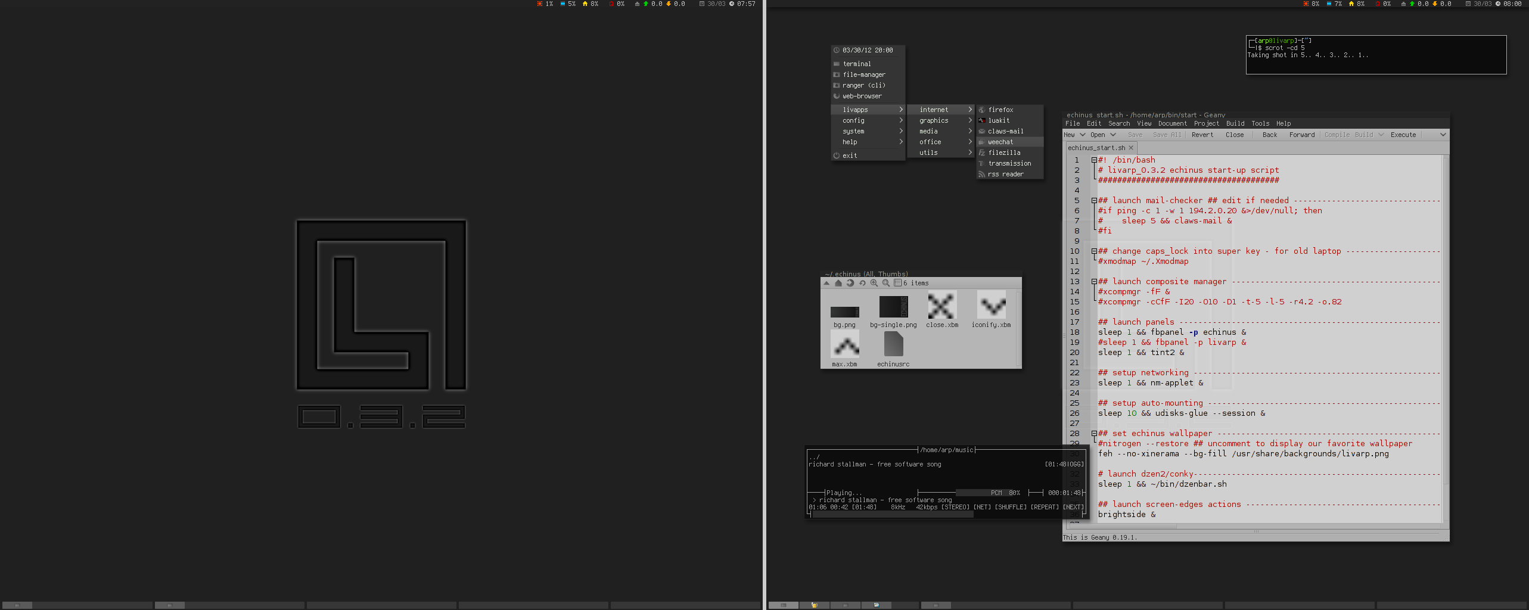Click the filezilla icon in submenu
This screenshot has width=1529, height=610.
click(982, 152)
